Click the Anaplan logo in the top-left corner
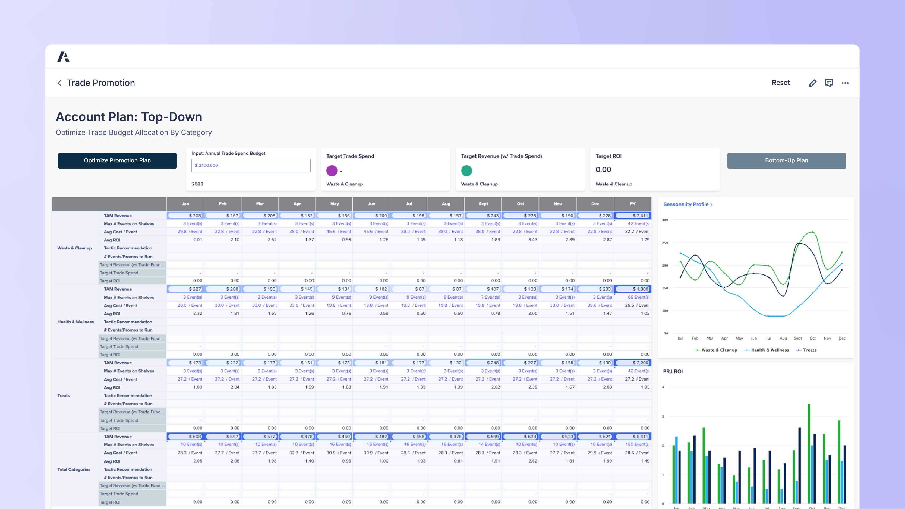 pyautogui.click(x=64, y=56)
